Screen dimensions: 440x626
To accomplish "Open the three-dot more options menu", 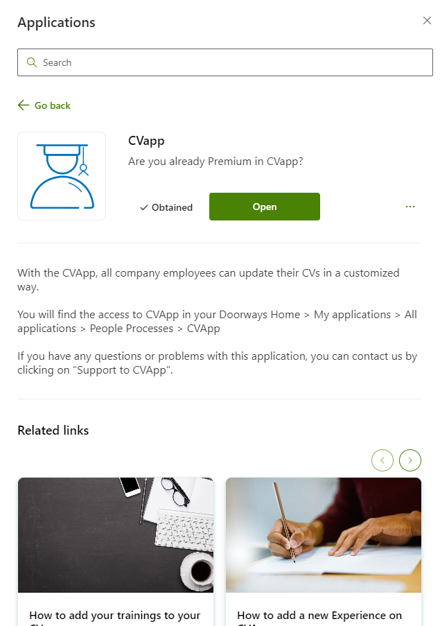I will 410,207.
